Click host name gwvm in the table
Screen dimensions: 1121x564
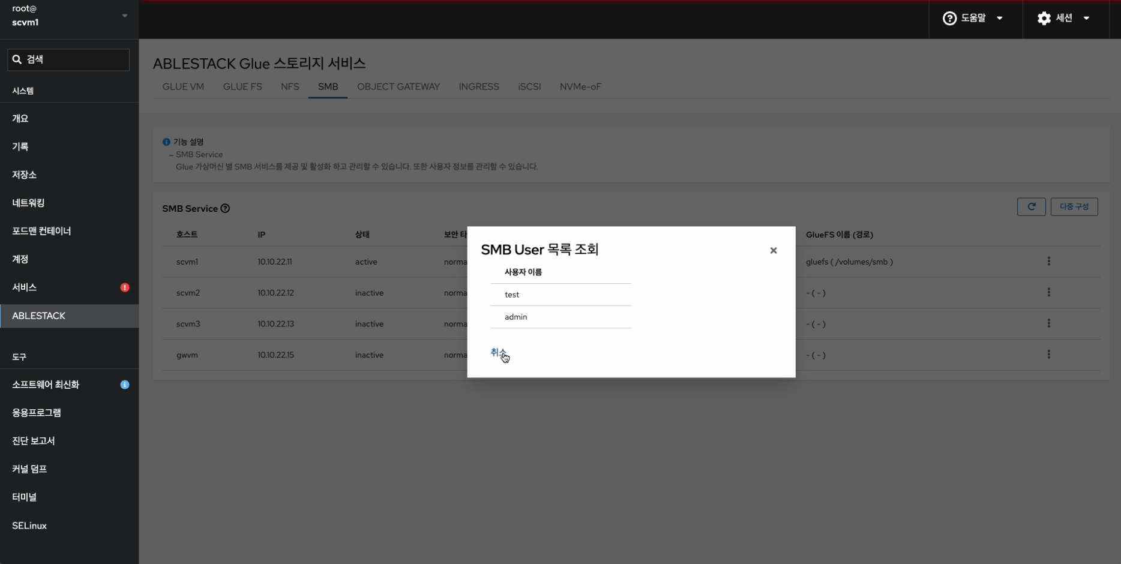click(187, 355)
